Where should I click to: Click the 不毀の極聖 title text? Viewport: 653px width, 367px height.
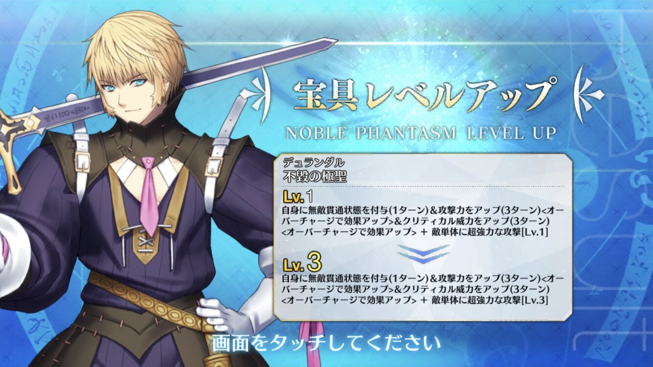315,177
